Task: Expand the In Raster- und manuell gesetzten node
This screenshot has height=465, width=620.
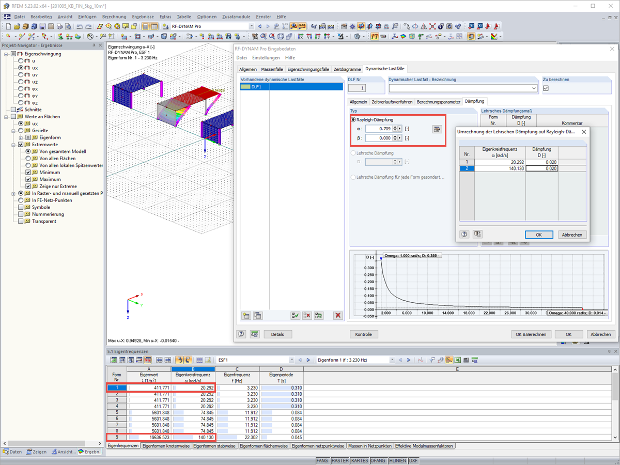Action: tap(13, 193)
